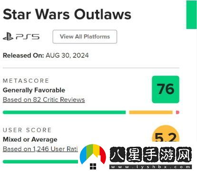
Task: Select the yellow 5.2 user score badge
Action: click(166, 134)
